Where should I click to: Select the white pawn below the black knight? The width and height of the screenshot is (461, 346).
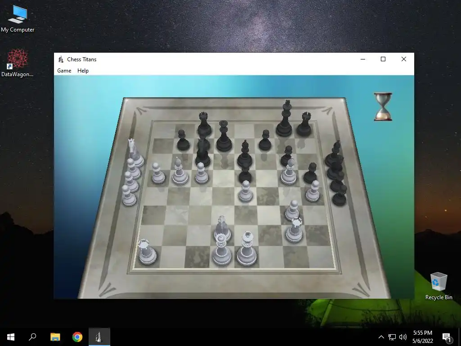pyautogui.click(x=201, y=173)
